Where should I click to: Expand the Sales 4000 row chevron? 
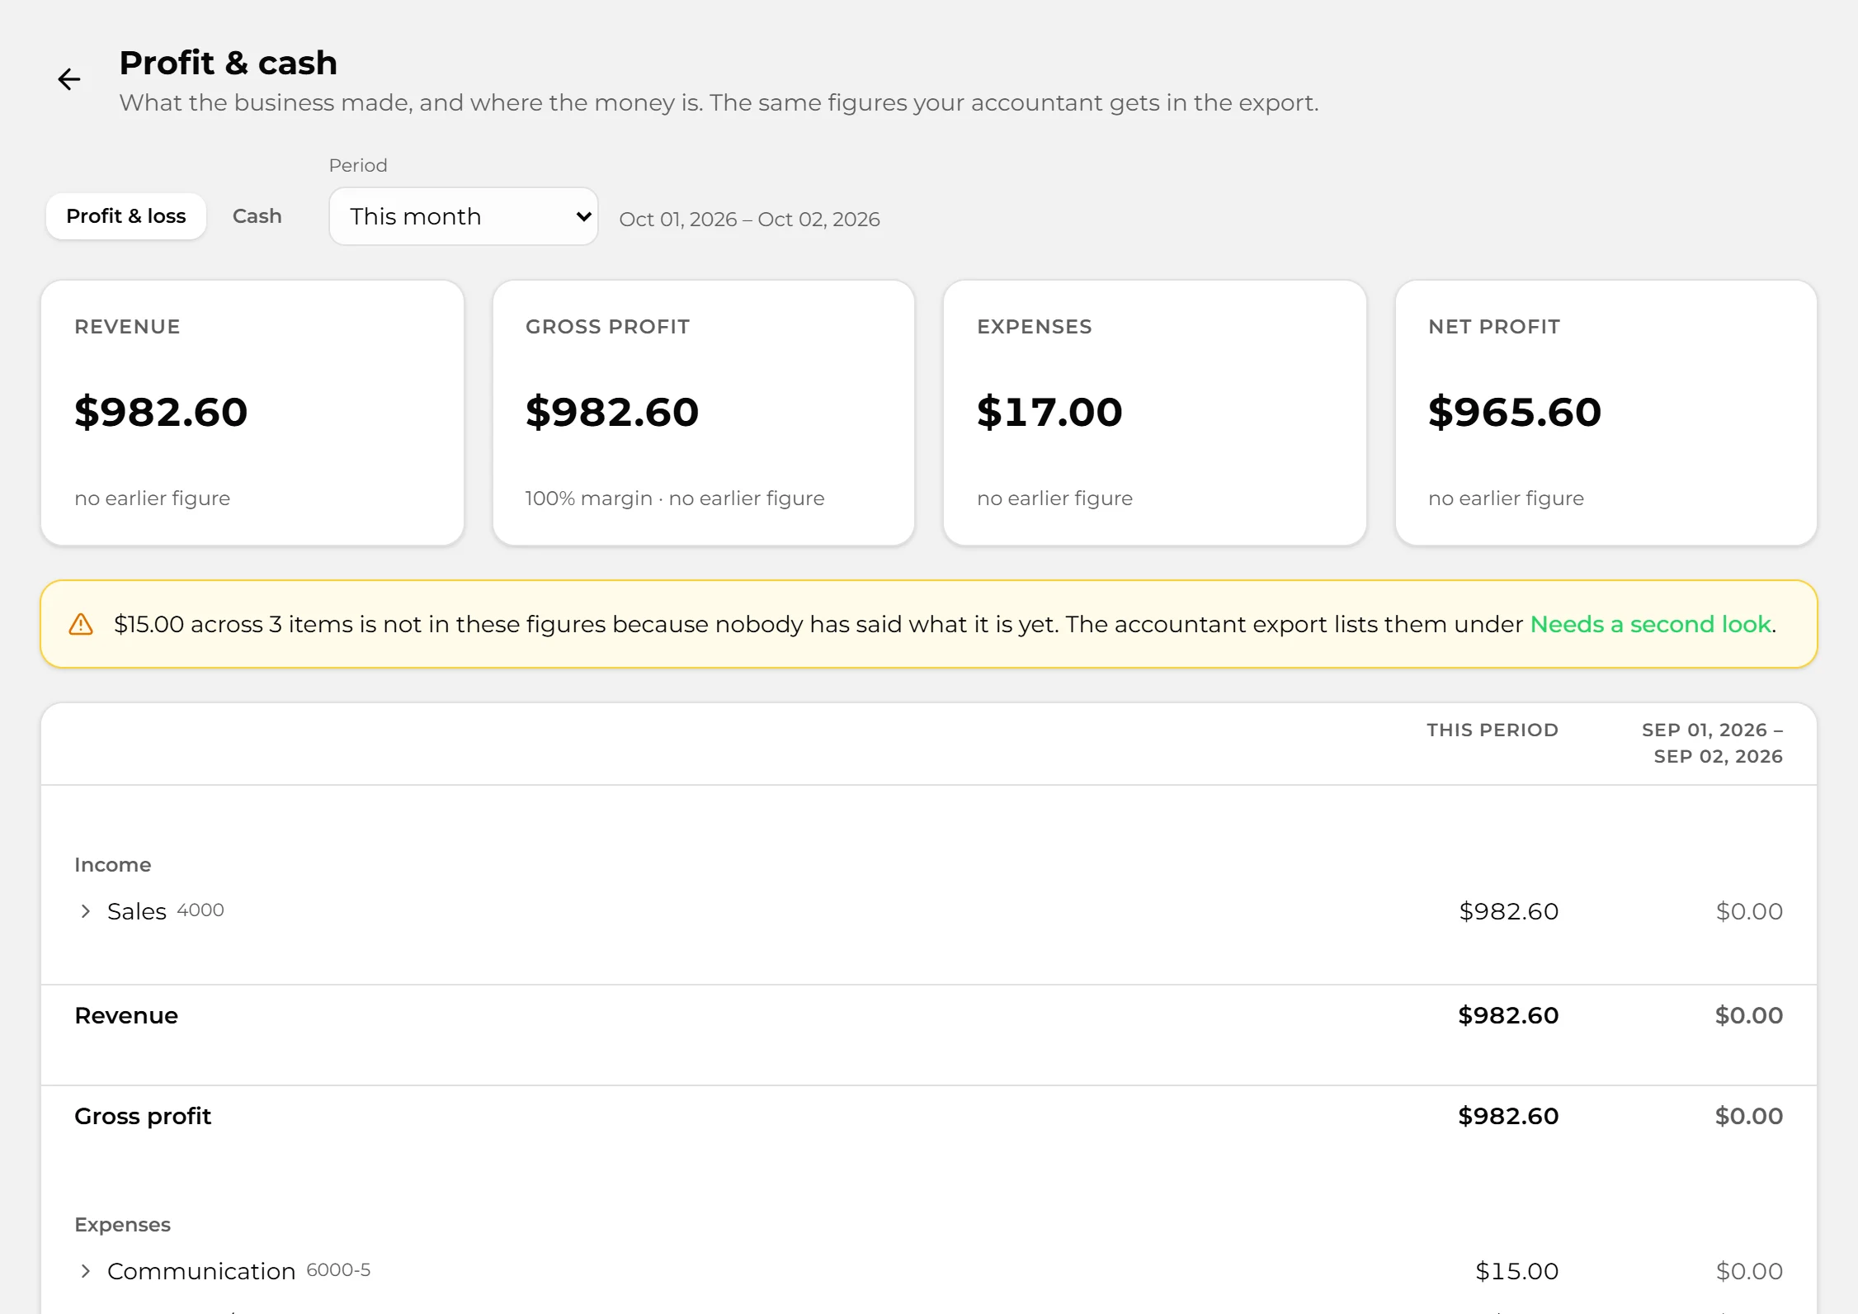pyautogui.click(x=85, y=911)
